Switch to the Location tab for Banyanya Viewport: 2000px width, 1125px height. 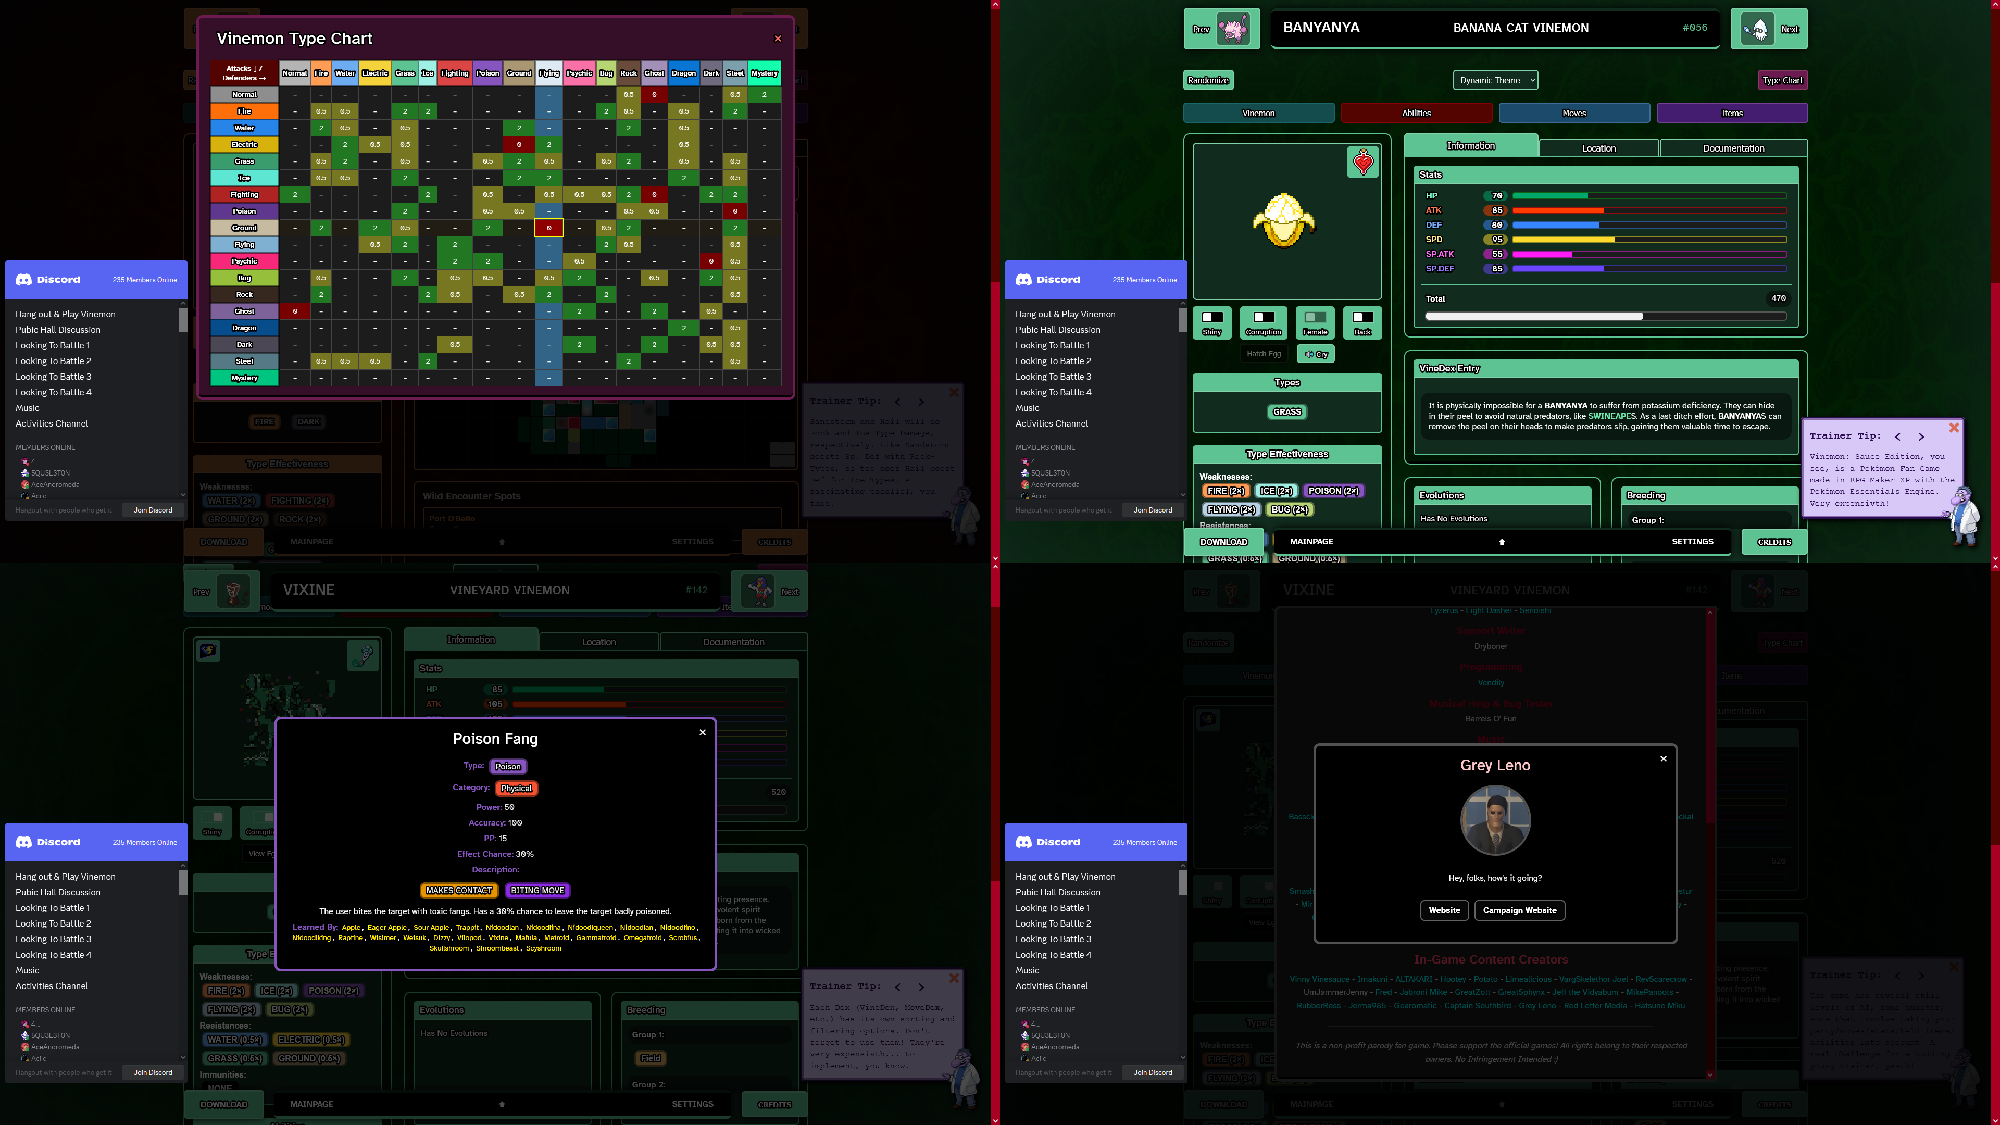click(1598, 148)
